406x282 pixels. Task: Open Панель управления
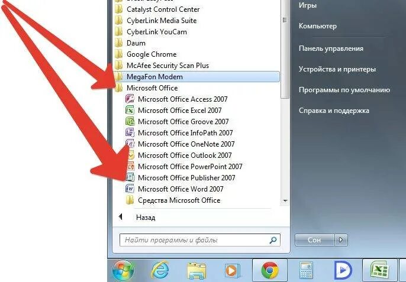(331, 48)
